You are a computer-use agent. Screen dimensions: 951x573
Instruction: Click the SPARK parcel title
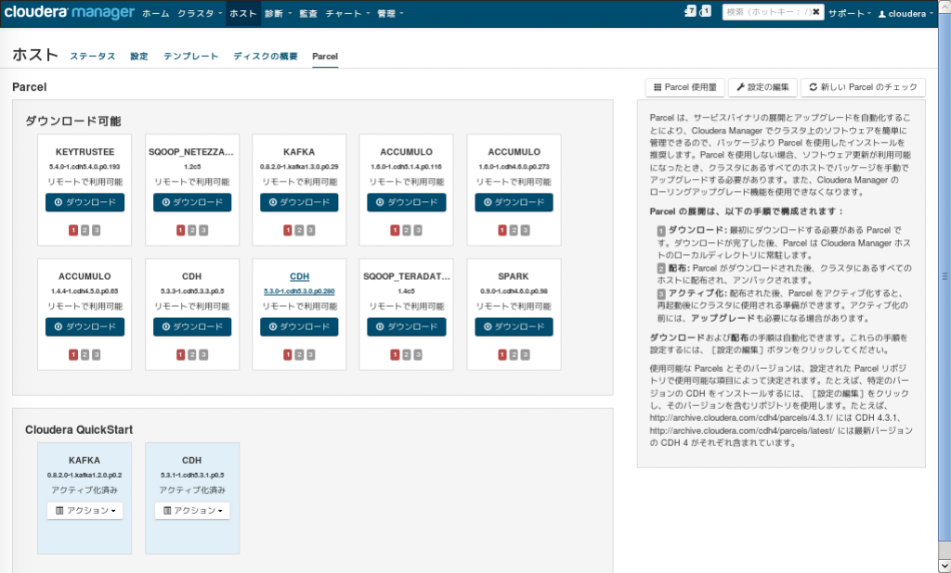tap(513, 277)
